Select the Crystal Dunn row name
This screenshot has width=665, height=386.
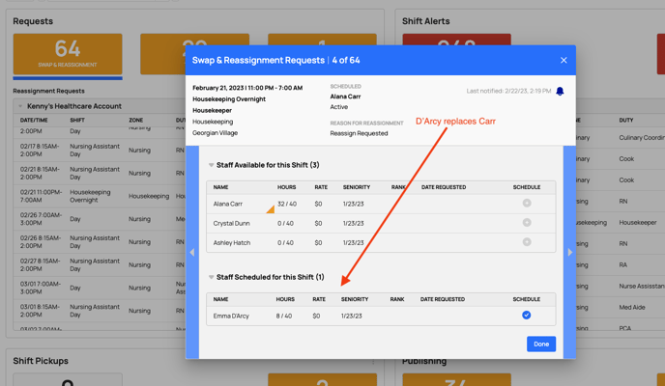[x=231, y=223]
